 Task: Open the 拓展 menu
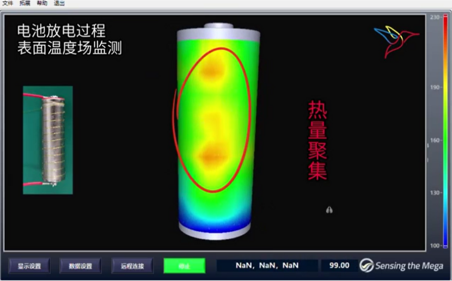pos(25,3)
